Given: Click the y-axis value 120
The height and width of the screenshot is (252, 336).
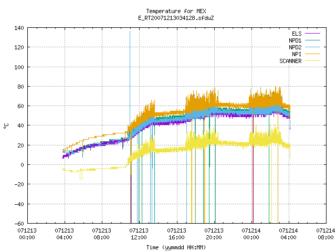Looking at the screenshot, I should click(19, 47).
